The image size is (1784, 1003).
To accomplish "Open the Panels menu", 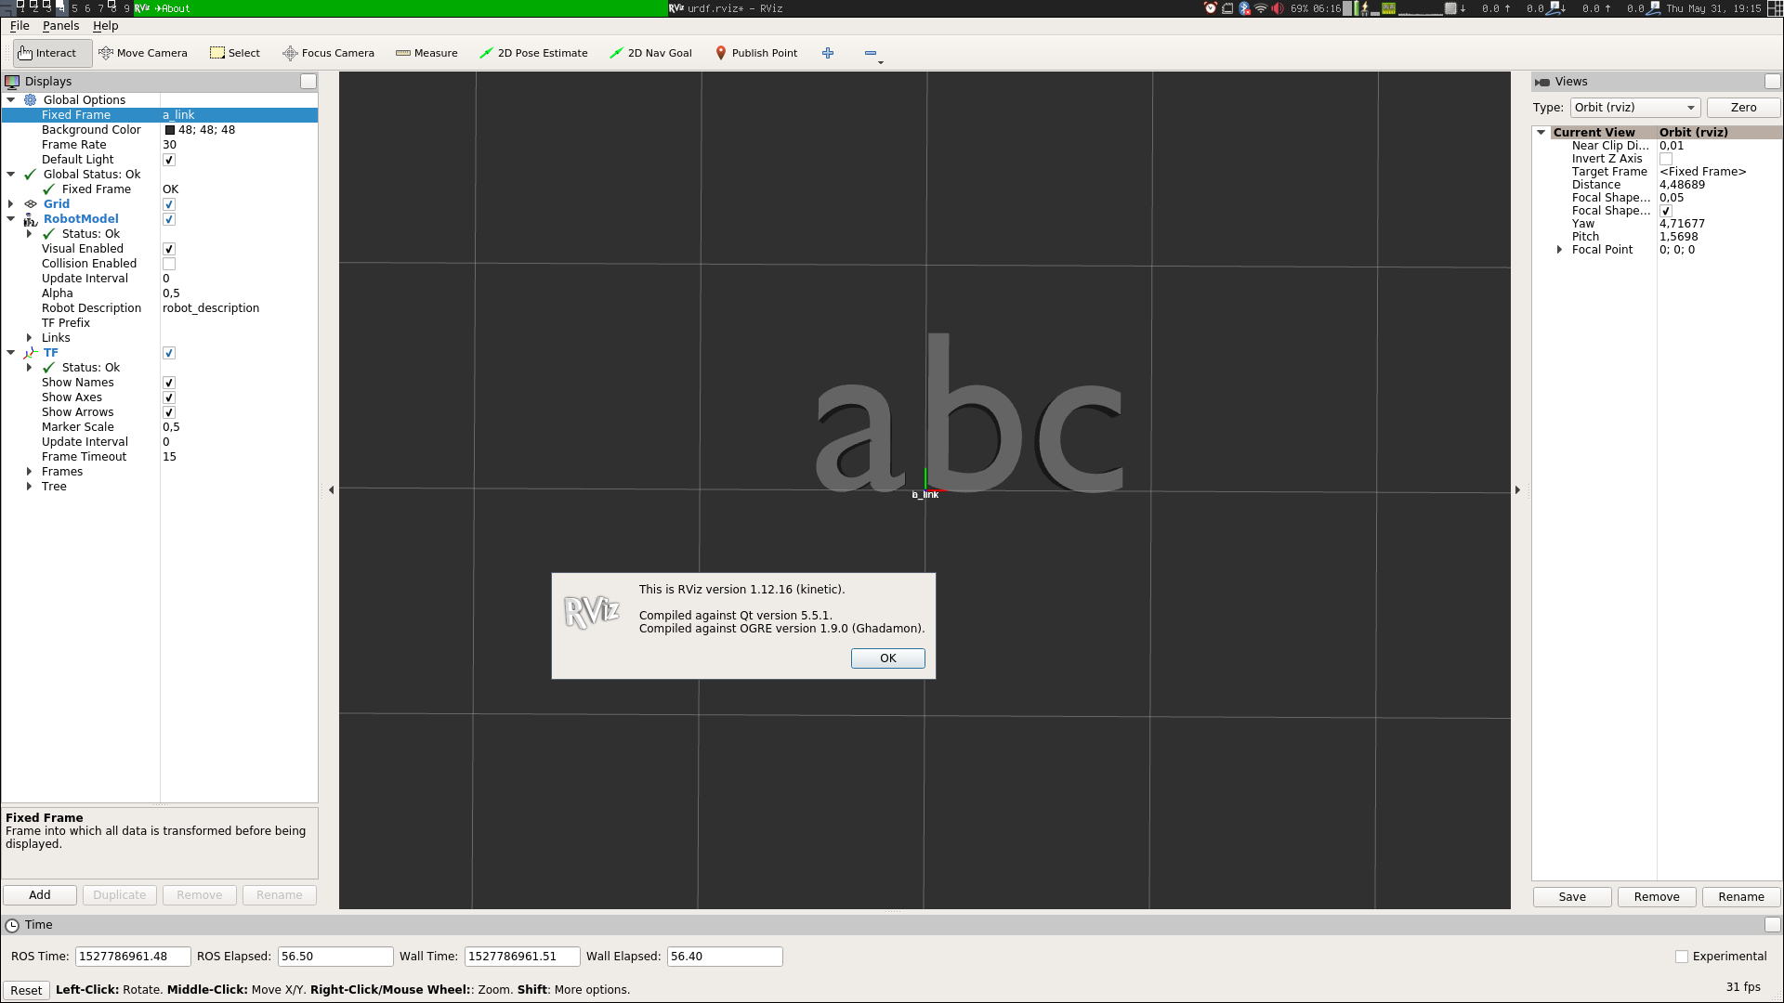I will (60, 26).
